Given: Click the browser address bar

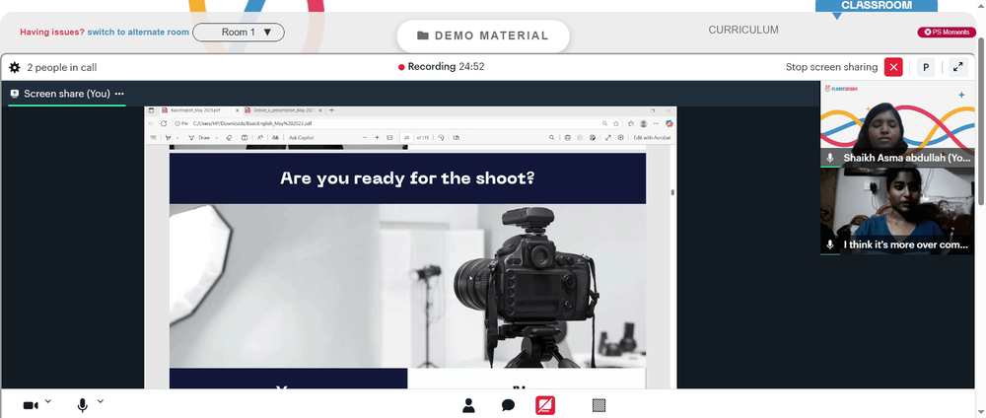Looking at the screenshot, I should click(396, 123).
